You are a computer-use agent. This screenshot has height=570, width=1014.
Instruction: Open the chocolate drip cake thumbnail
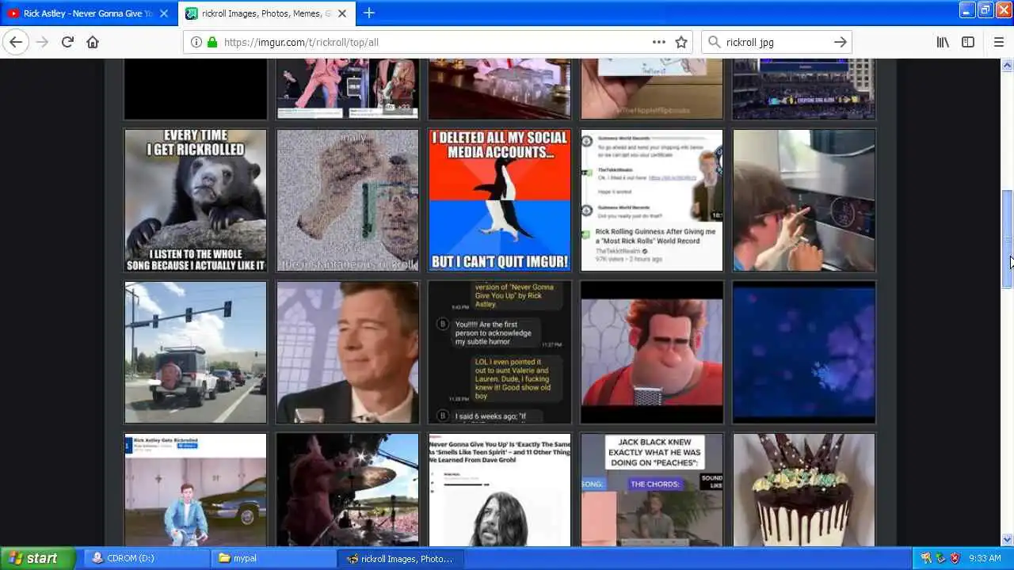point(804,489)
